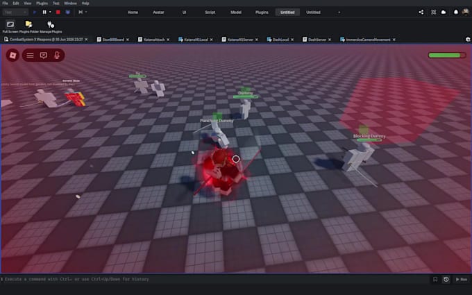Viewport: 472px width, 295px height.
Task: Pause the running playtest
Action: coord(44,12)
